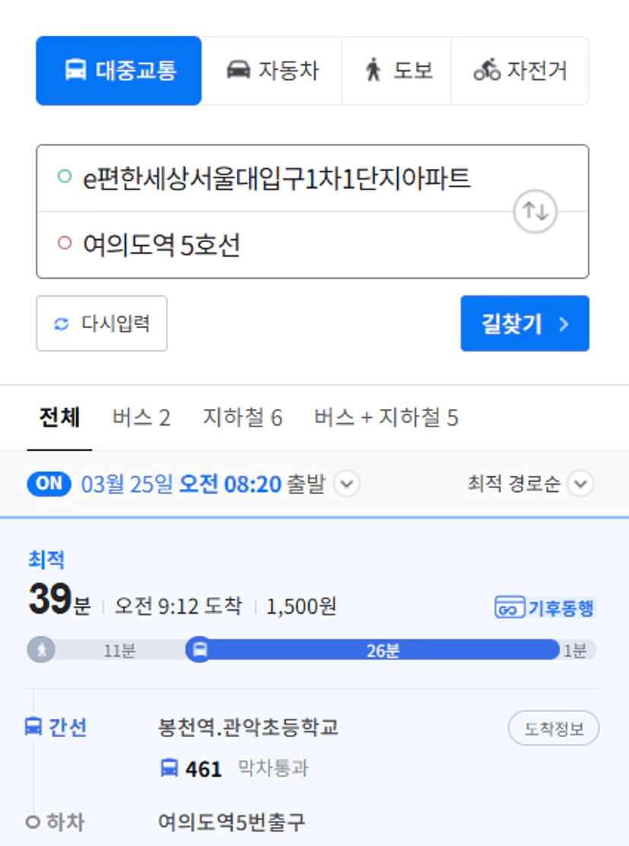Viewport: 629px width, 846px height.
Task: Swap origin and destination with arrows icon
Action: 535,211
